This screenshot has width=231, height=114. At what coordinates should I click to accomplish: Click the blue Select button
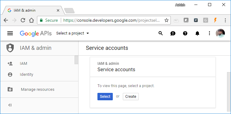point(105,97)
